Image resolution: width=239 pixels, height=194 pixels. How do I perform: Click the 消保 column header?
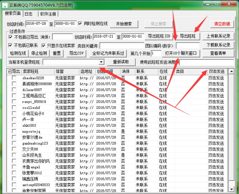coord(128,71)
